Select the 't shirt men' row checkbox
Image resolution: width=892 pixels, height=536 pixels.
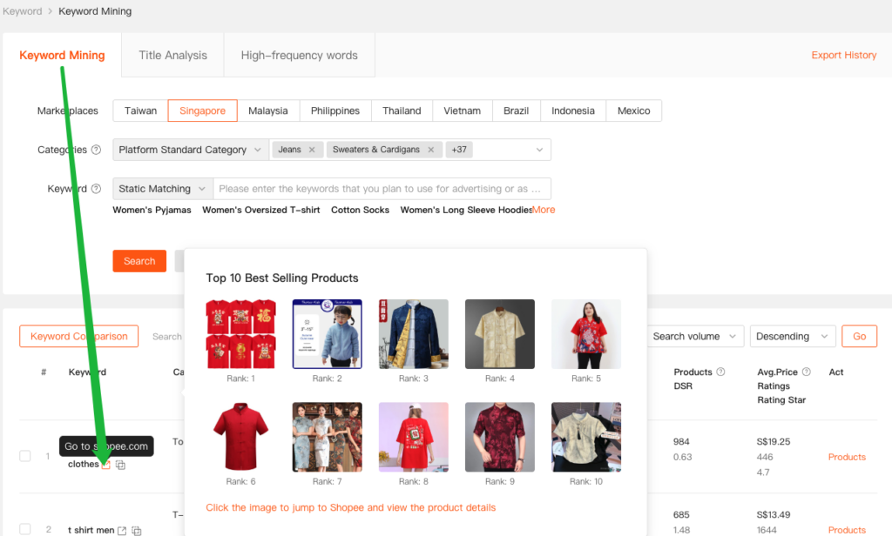click(25, 529)
